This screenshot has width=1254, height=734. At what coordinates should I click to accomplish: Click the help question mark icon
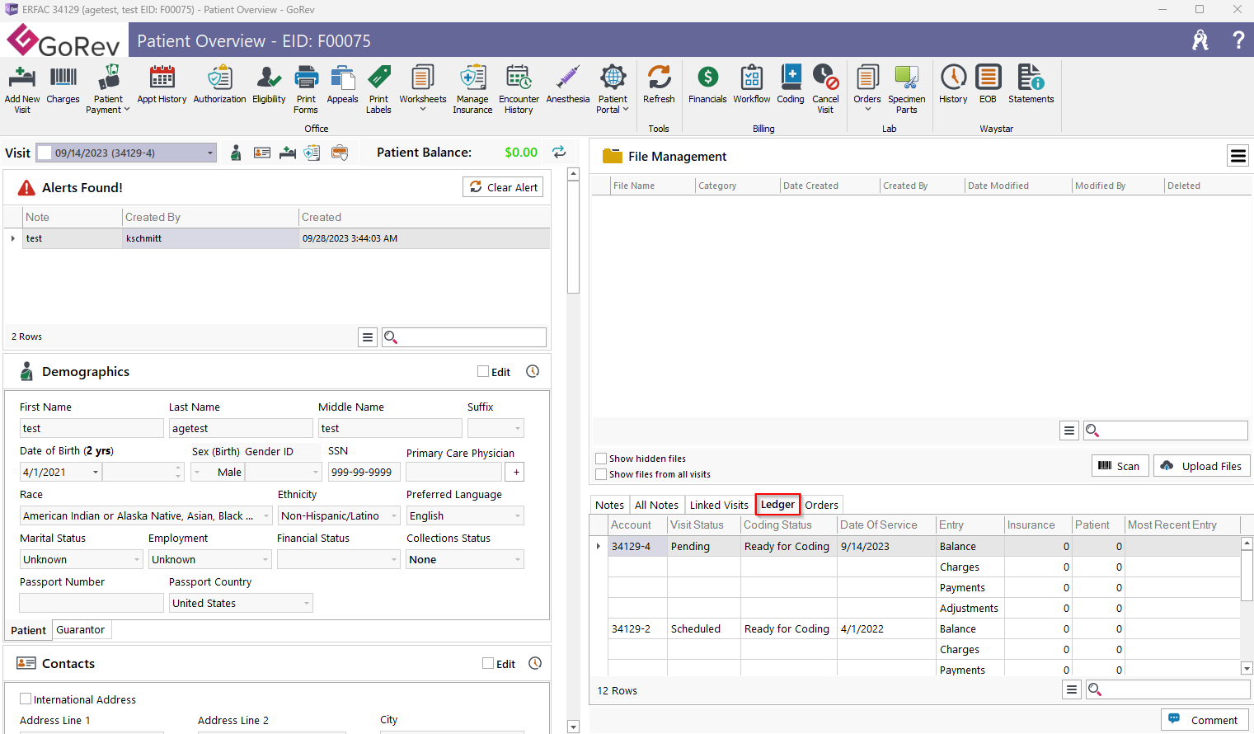pyautogui.click(x=1238, y=40)
